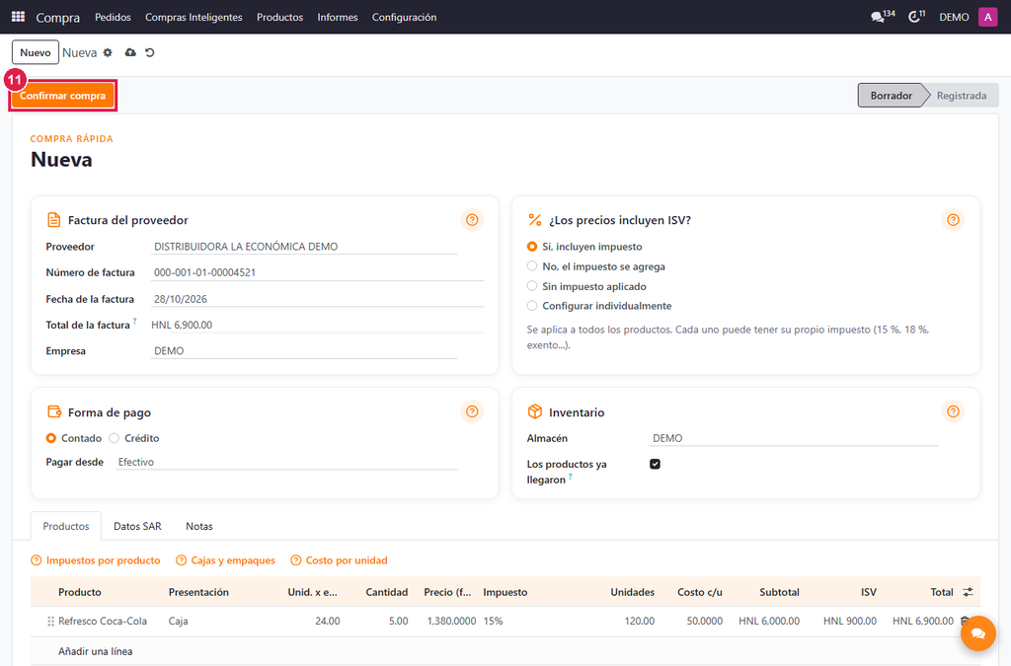Open the Compras Inteligentes menu
This screenshot has width=1011, height=666.
point(194,17)
